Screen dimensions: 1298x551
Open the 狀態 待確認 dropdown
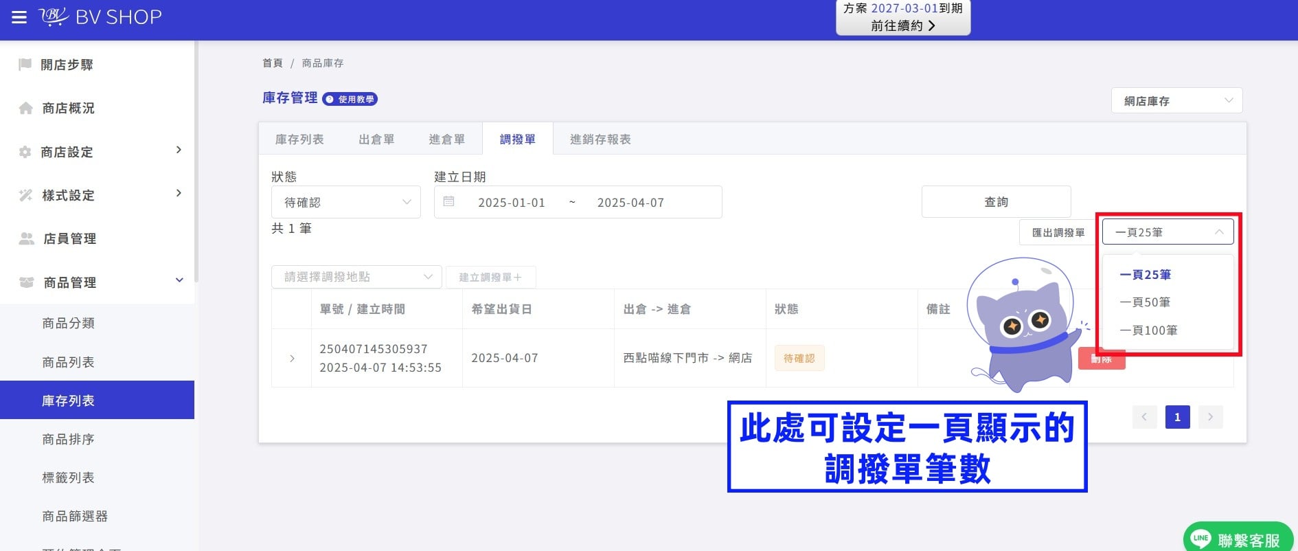point(346,202)
